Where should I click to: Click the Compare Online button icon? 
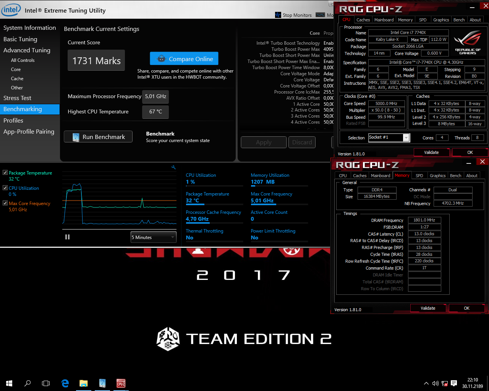(161, 59)
